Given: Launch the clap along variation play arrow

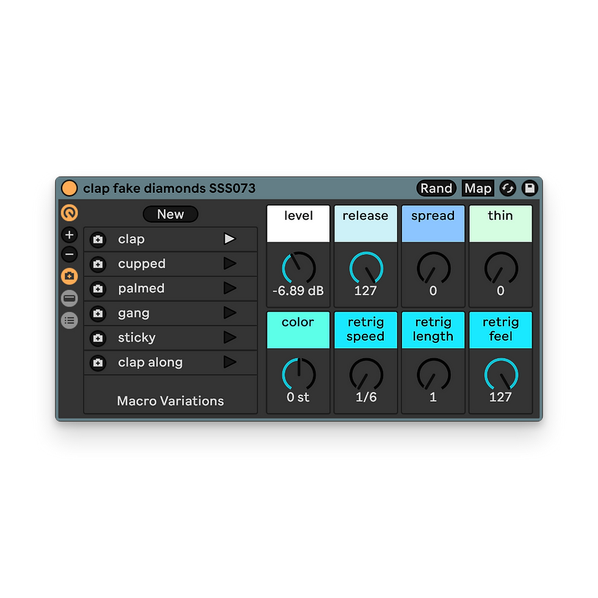Looking at the screenshot, I should coord(230,362).
